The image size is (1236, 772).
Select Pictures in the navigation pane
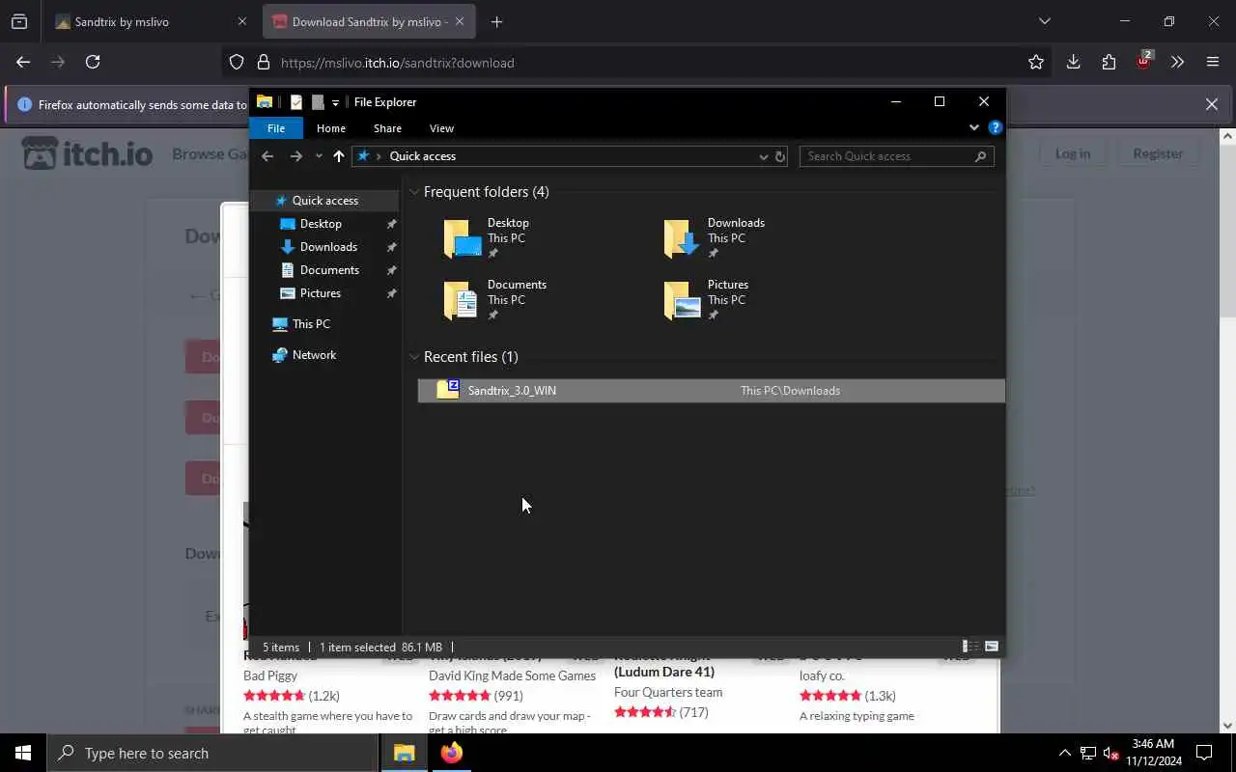pos(320,293)
